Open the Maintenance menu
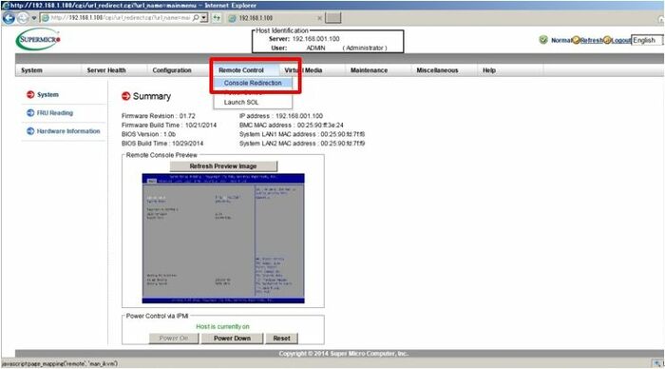This screenshot has width=665, height=369. pyautogui.click(x=369, y=70)
